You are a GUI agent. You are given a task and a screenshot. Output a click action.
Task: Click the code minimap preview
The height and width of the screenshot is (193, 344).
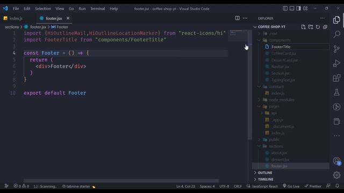238,36
